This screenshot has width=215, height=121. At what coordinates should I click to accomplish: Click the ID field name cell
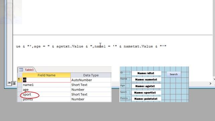coord(46,80)
